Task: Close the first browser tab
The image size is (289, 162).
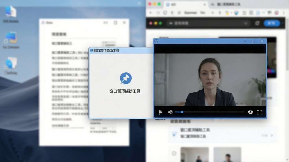Action: coord(205,4)
